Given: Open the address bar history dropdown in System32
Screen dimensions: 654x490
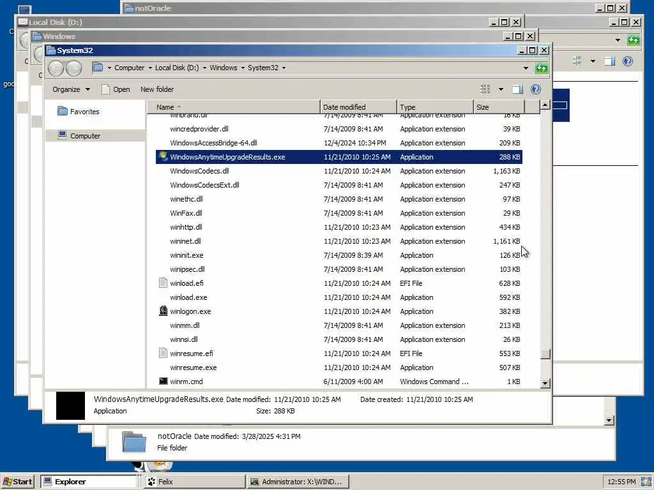Looking at the screenshot, I should pyautogui.click(x=526, y=68).
